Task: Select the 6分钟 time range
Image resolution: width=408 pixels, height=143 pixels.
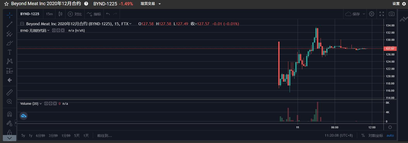Action: coord(40,135)
